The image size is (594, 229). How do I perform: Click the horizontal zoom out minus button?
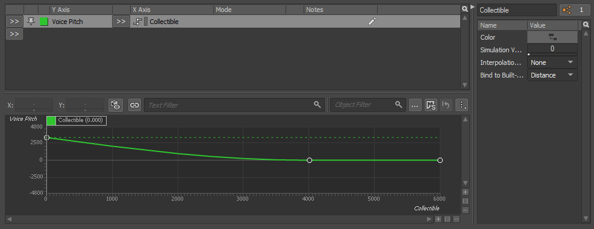point(457,219)
